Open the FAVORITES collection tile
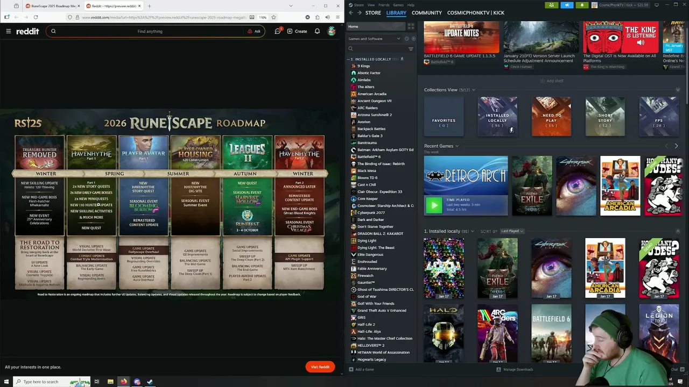This screenshot has height=387, width=689. [444, 117]
